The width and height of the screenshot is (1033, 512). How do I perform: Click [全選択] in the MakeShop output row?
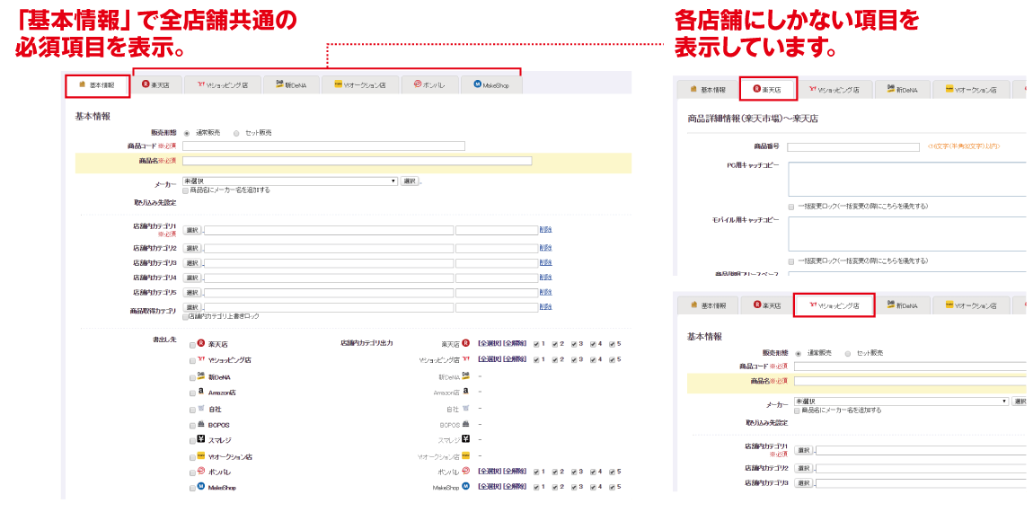point(489,488)
